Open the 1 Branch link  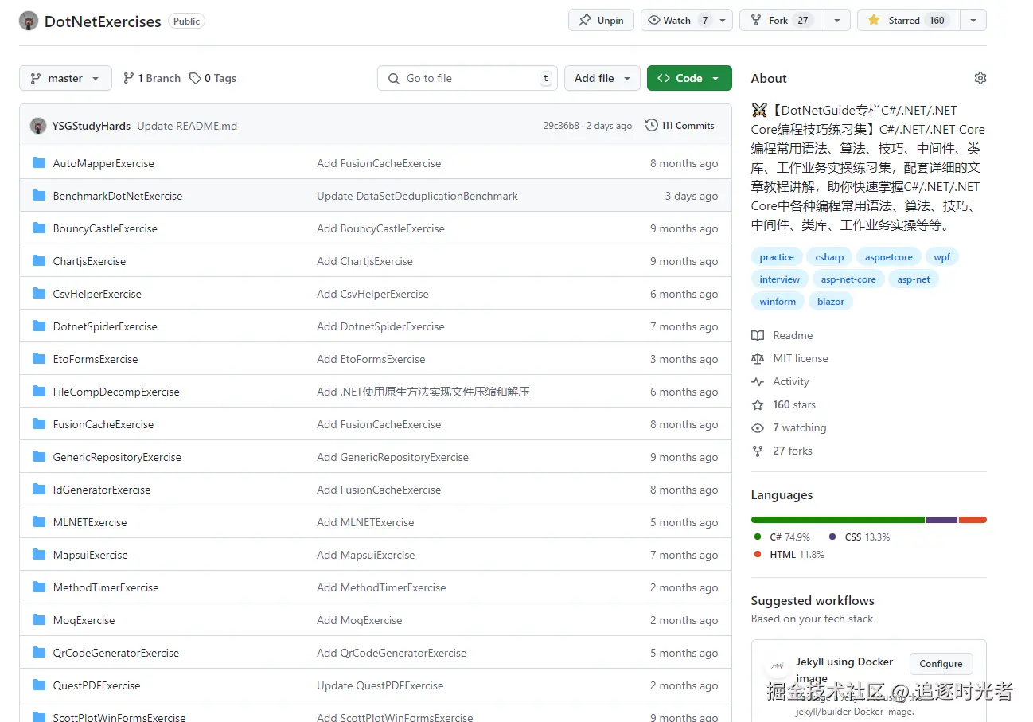pyautogui.click(x=152, y=78)
